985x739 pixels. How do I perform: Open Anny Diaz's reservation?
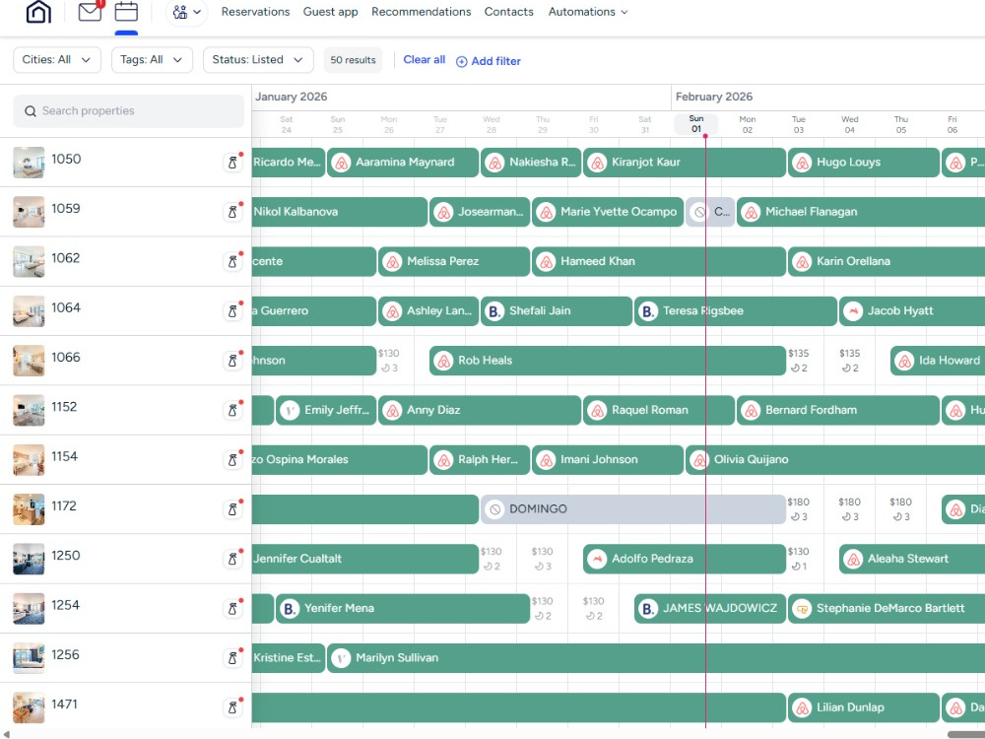(x=480, y=410)
